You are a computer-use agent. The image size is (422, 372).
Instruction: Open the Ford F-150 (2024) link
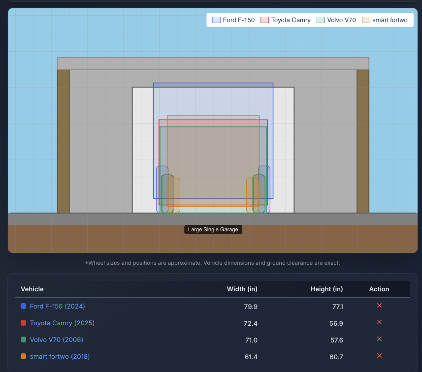coord(57,306)
